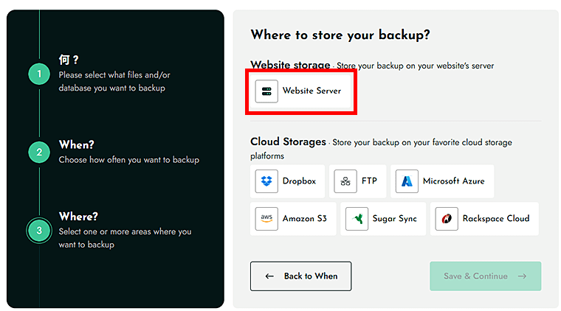This screenshot has width=561, height=311.
Task: Click the Rackspace Cloud logo icon
Action: [447, 219]
